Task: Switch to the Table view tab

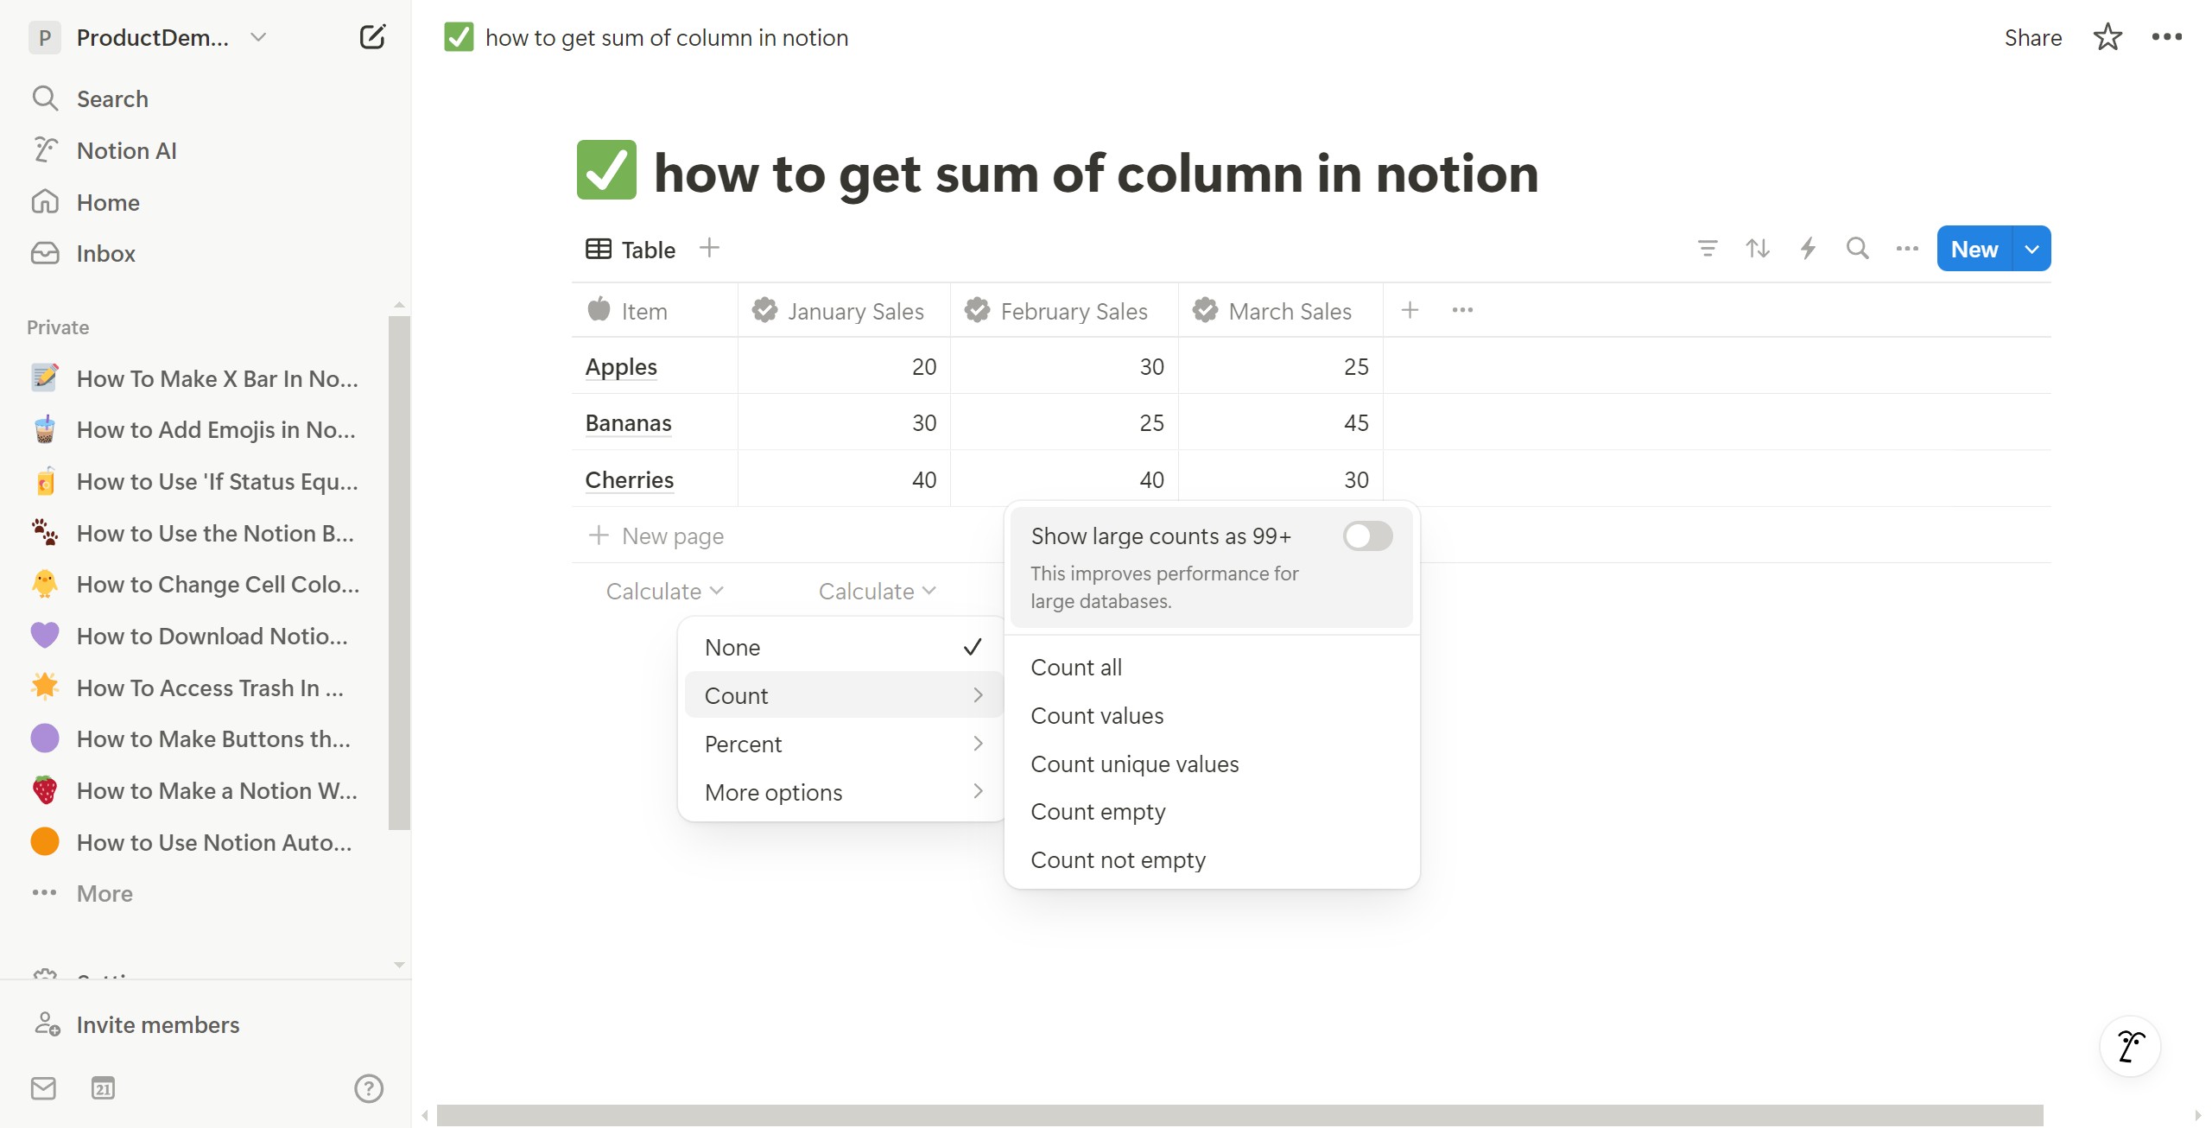Action: pos(631,250)
